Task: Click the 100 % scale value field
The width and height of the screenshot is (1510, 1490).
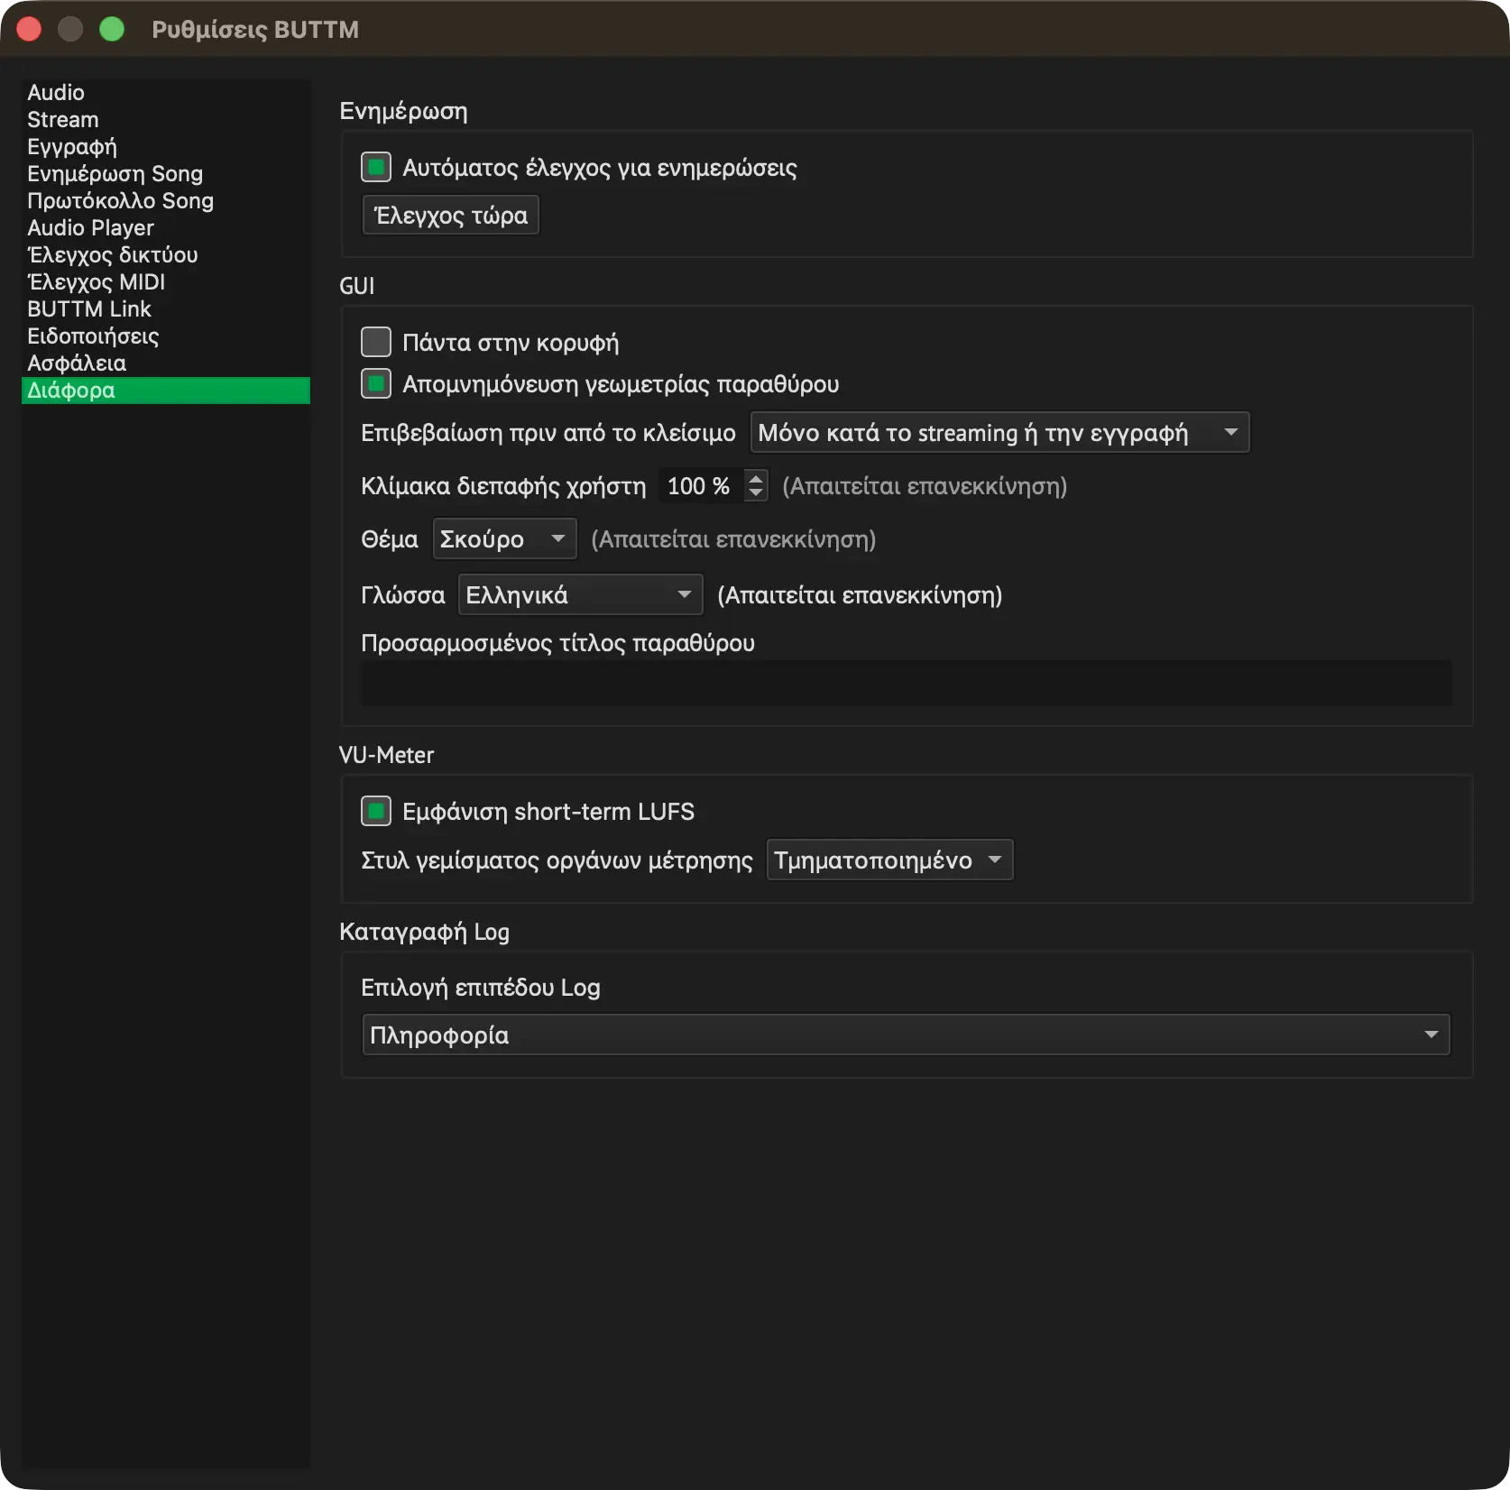Action: (700, 486)
